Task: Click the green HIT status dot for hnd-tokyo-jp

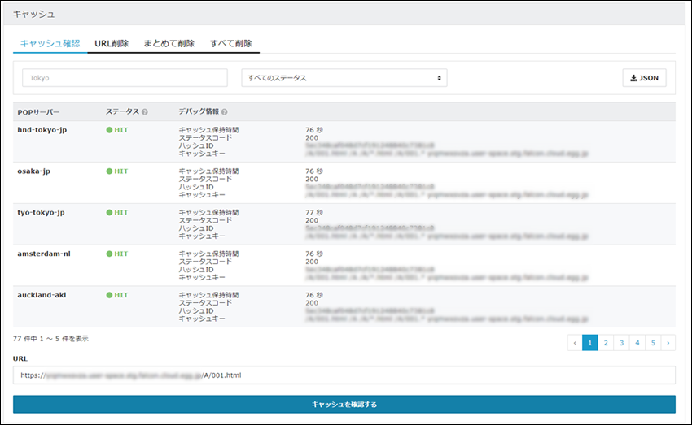Action: coord(109,130)
